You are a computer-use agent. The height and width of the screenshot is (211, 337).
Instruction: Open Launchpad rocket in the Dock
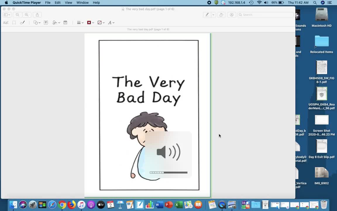[33, 205]
